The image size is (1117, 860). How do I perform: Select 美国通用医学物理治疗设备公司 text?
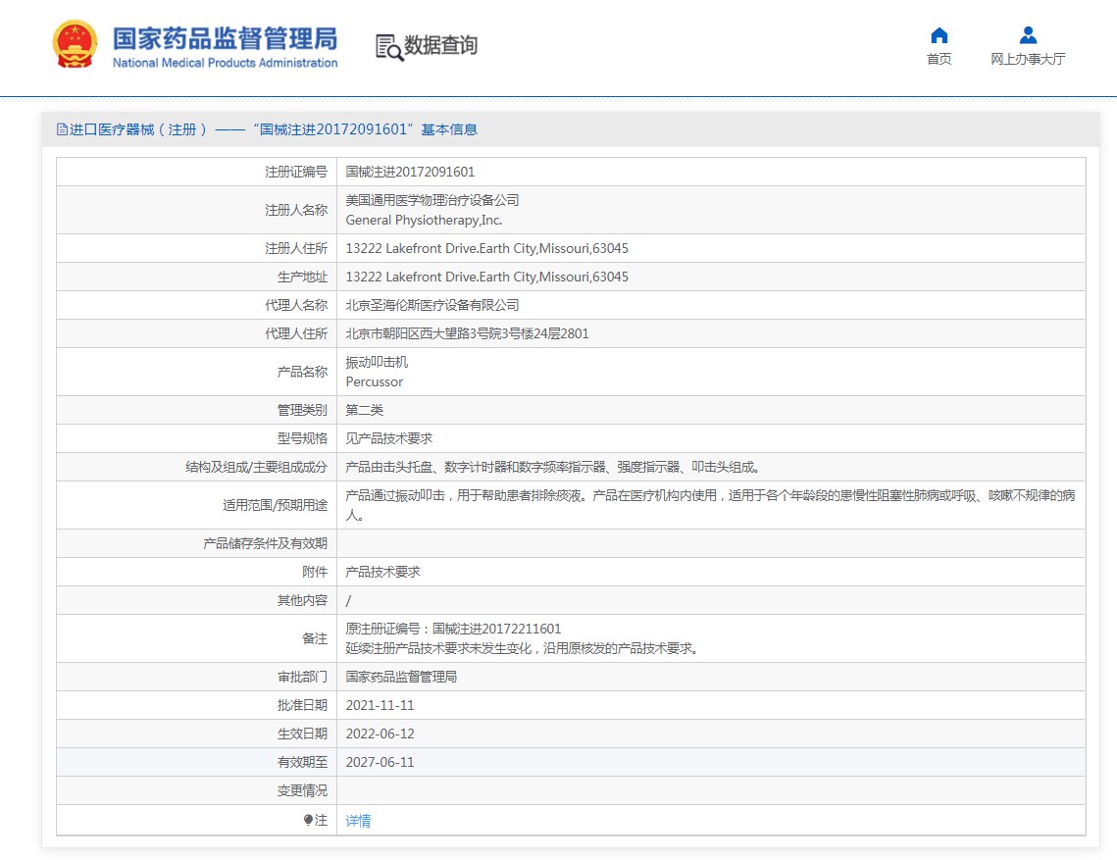(432, 200)
